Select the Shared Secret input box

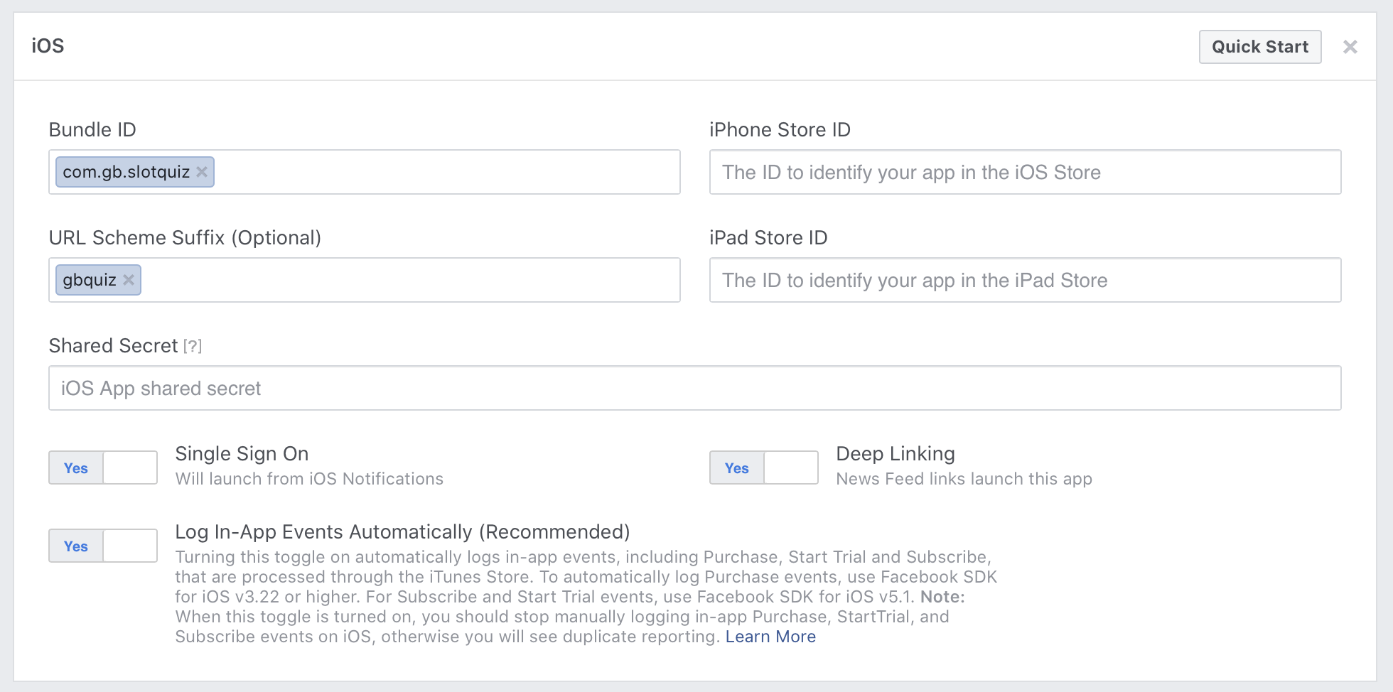click(x=694, y=388)
